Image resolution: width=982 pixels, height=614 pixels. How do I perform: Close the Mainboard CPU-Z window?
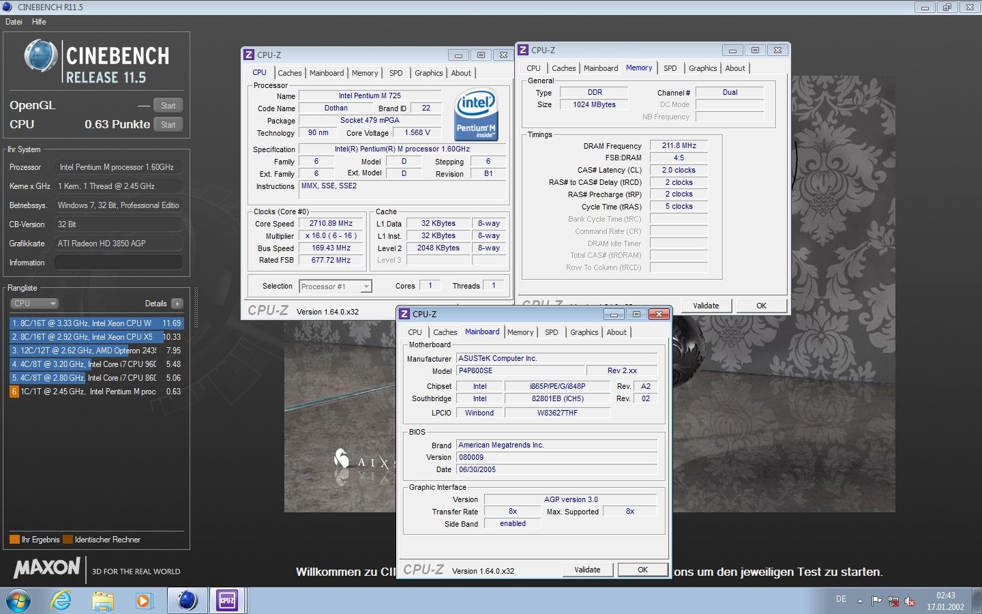[658, 314]
